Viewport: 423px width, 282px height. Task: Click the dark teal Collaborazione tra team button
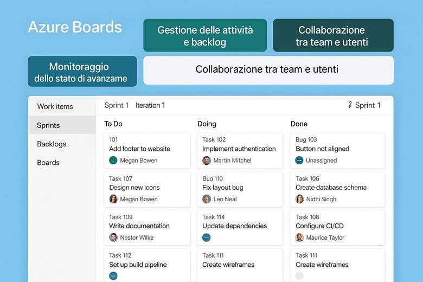point(332,36)
